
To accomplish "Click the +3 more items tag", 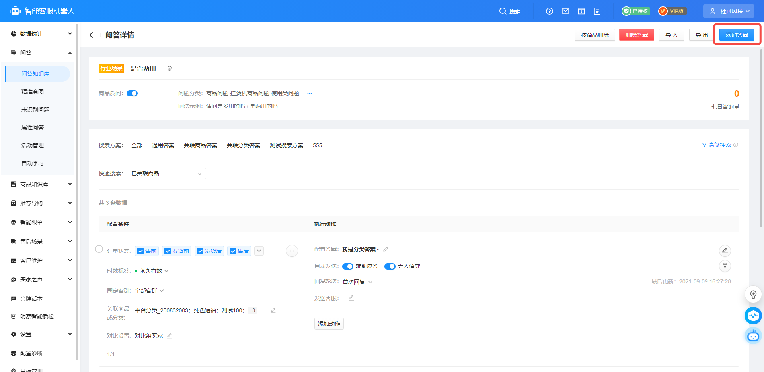I will (253, 310).
